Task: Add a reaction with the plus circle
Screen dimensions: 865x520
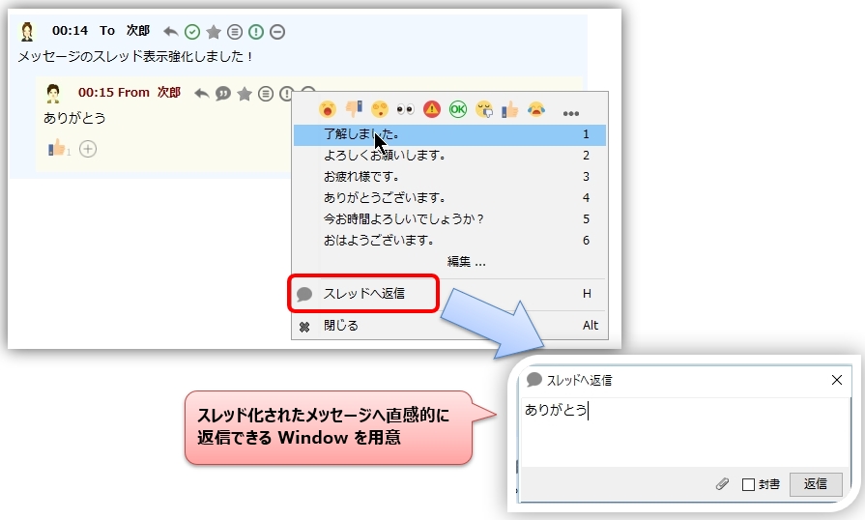Action: (x=88, y=149)
